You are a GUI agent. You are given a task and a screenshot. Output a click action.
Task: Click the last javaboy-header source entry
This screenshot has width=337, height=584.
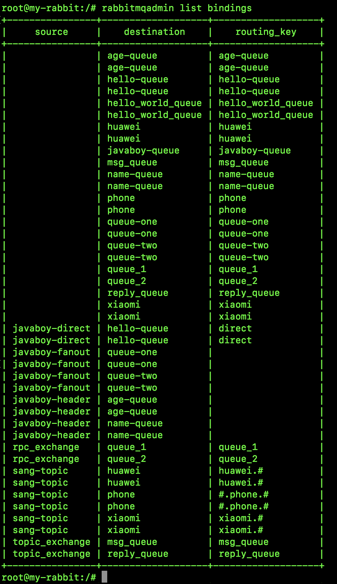point(52,435)
